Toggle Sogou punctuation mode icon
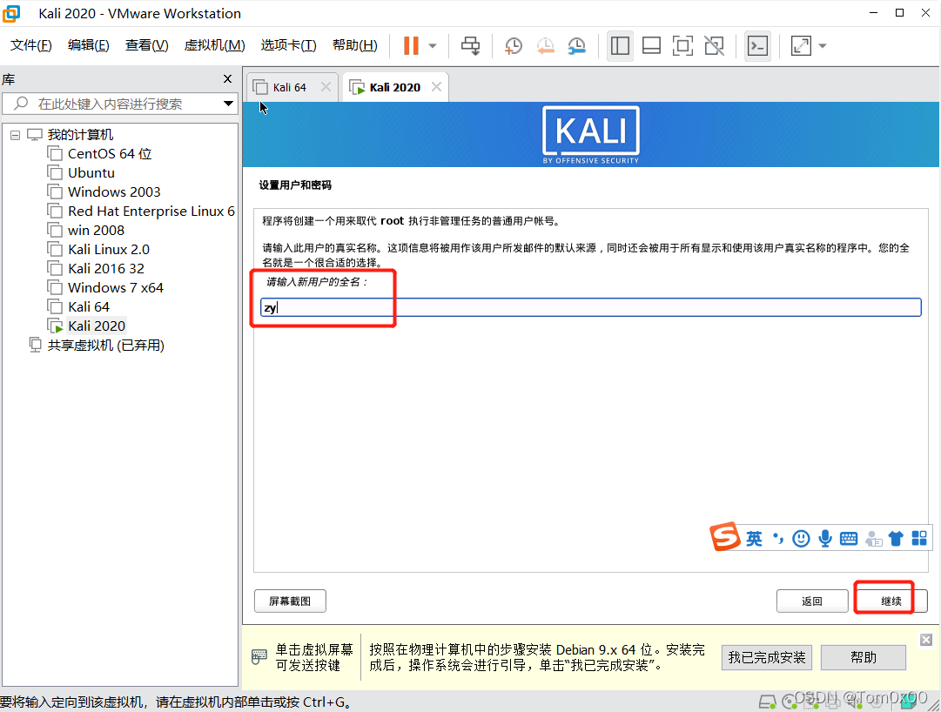941x712 pixels. [x=778, y=539]
